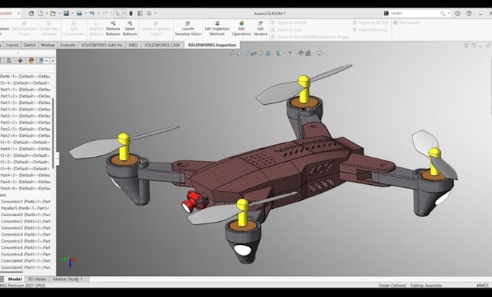The width and height of the screenshot is (492, 297).
Task: Click the Remove Balloons icon
Action: click(113, 28)
